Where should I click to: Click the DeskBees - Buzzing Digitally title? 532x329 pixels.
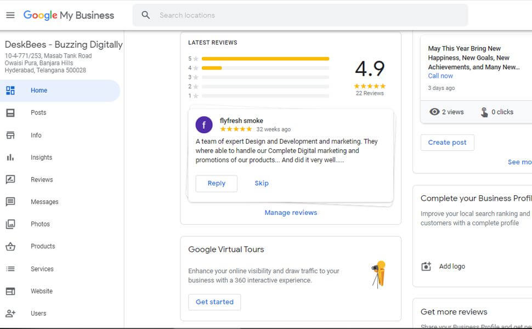[x=64, y=45]
